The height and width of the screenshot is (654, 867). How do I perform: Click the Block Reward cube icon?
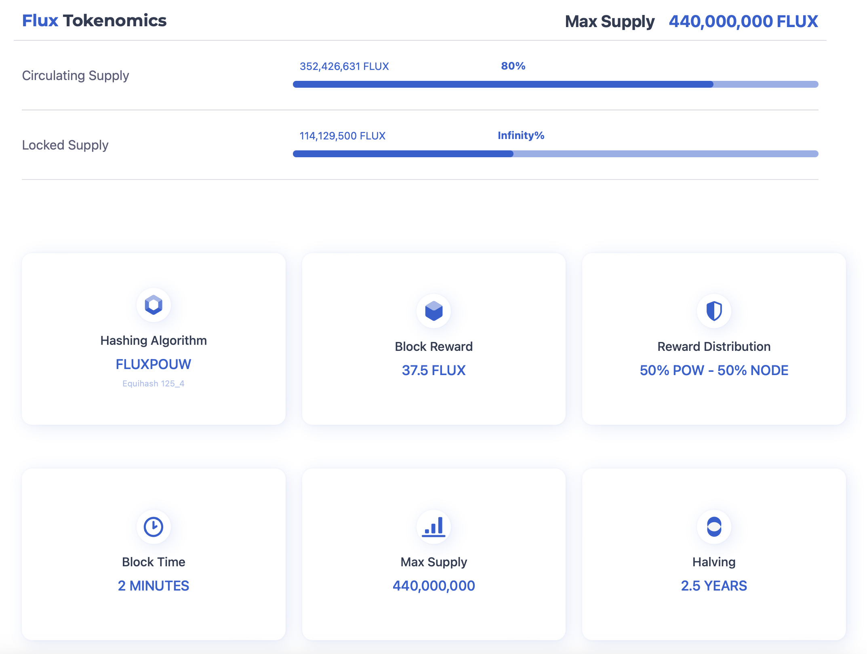click(434, 311)
